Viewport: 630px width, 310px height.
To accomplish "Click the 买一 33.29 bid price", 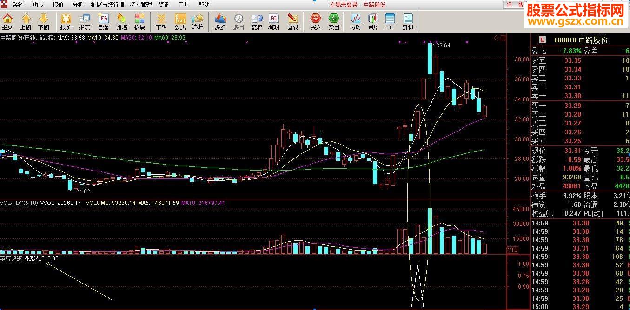I will (x=573, y=106).
